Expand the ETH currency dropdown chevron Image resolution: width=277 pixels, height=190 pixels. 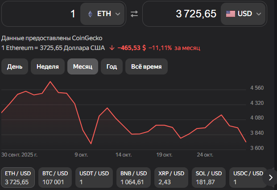coord(118,14)
